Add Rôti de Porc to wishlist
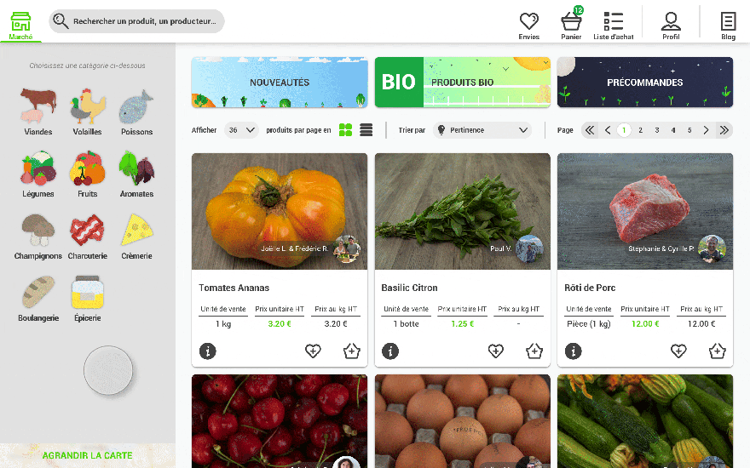750x468 pixels. click(678, 351)
